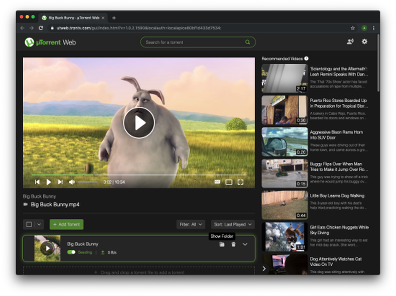Toggle the Seeding switch for Big Buck Bunny
This screenshot has height=296, width=396.
[71, 252]
